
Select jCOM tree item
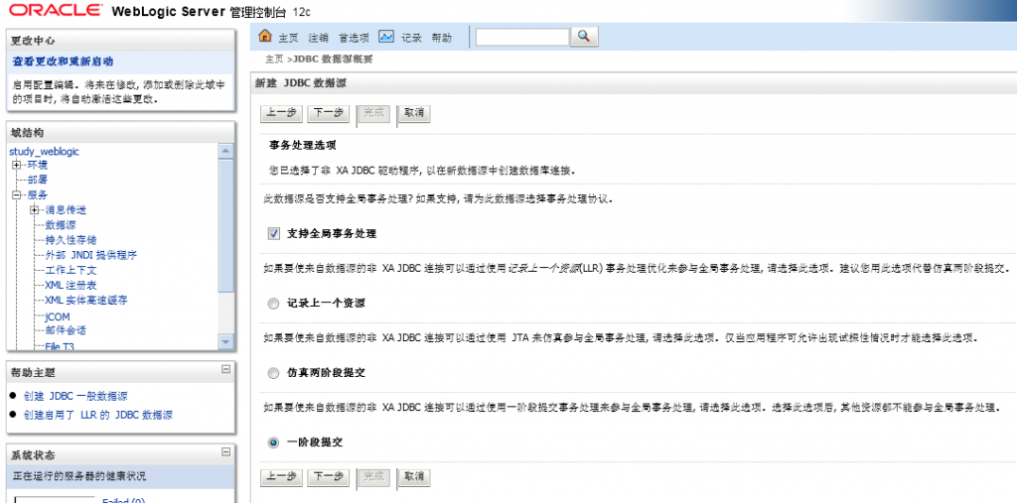tap(57, 316)
